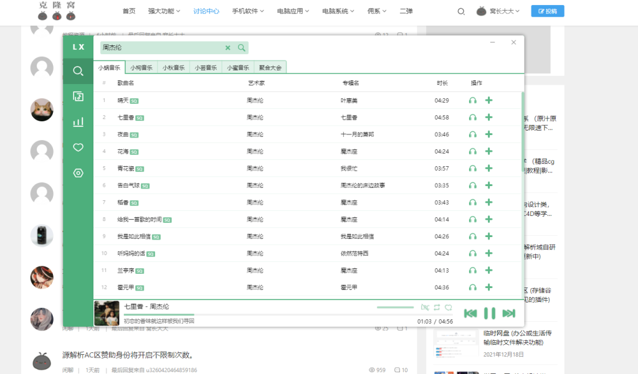638x374 pixels.
Task: Play 告白气球 using its headphone icon
Action: tap(472, 185)
